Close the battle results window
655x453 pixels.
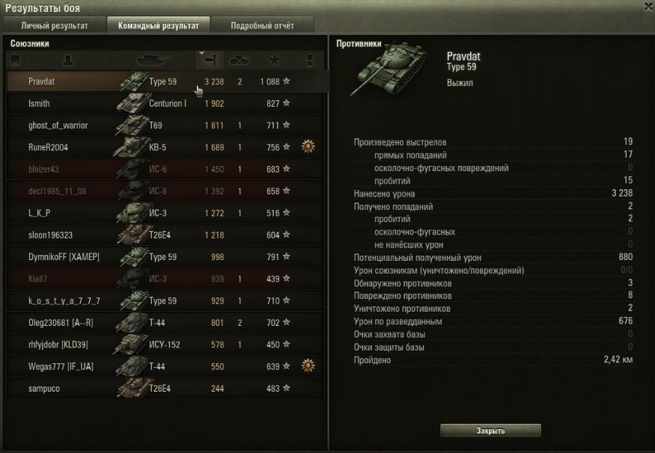point(649,6)
